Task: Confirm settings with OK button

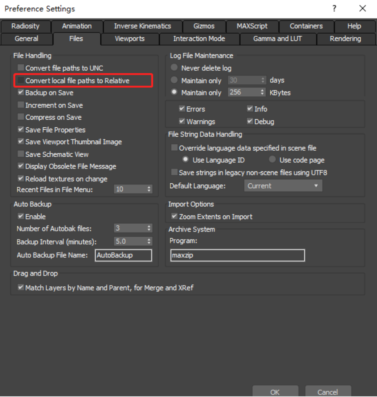Action: point(275,392)
